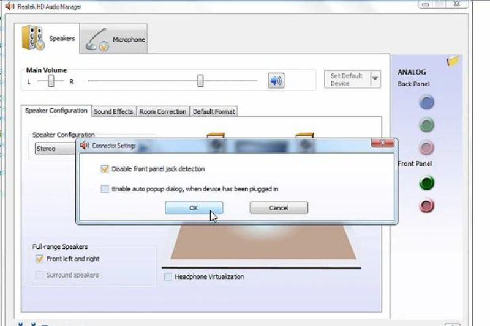
Task: Open the yellow connector settings folder icon
Action: click(x=453, y=61)
